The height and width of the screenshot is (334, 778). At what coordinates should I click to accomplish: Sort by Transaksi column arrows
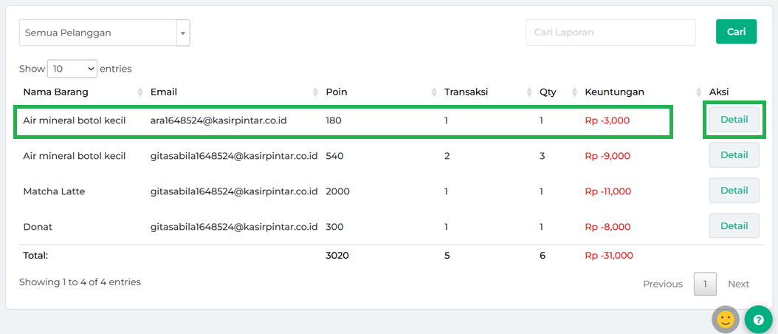(529, 92)
